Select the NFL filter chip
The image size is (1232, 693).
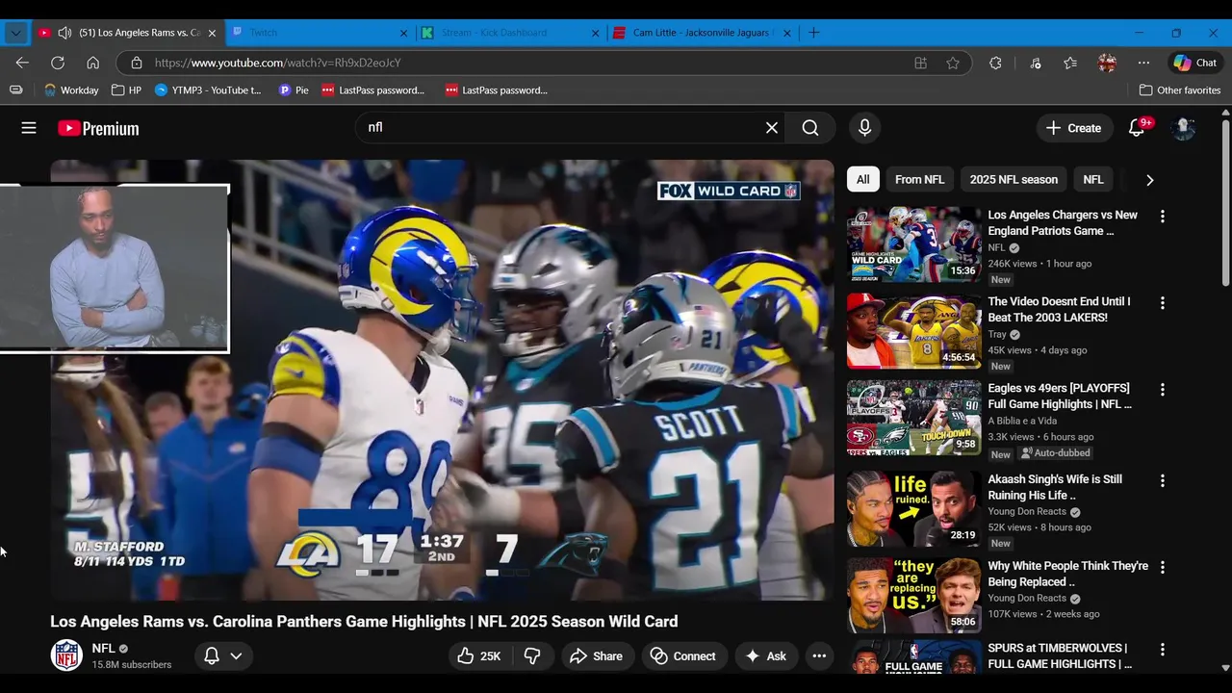1093,180
